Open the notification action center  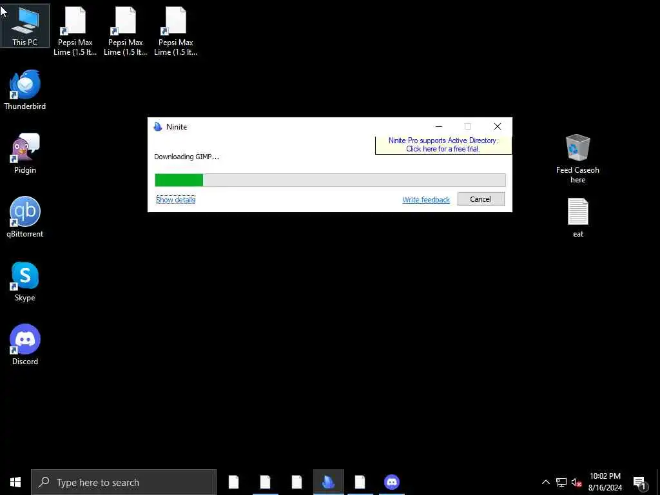coord(639,482)
